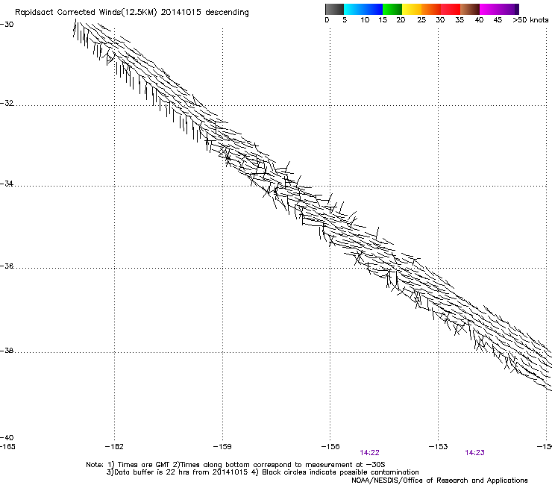Click longitude label '-162'

(114, 447)
